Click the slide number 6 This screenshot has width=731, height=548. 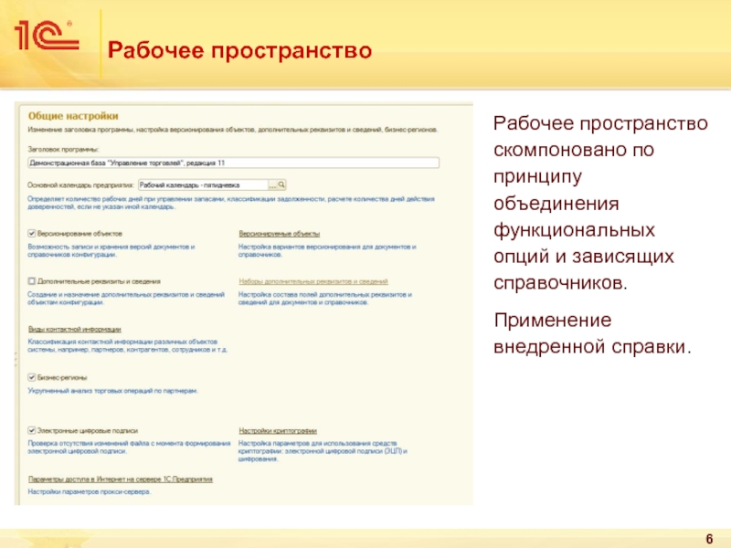708,538
